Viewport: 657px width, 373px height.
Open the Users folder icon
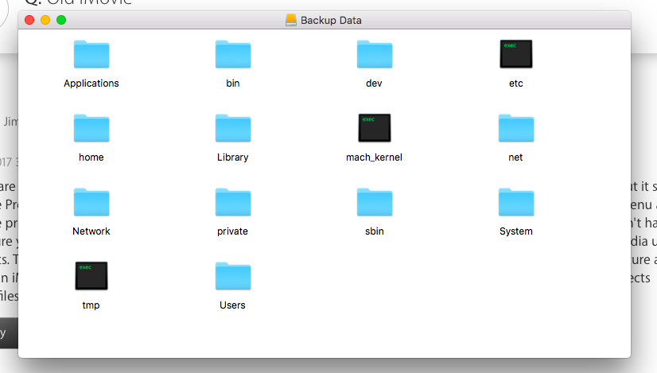pyautogui.click(x=233, y=276)
